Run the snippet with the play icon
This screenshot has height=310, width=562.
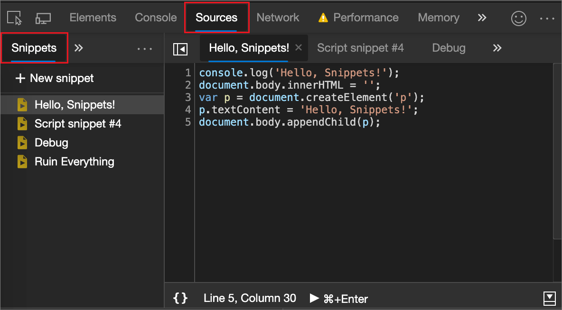click(314, 298)
